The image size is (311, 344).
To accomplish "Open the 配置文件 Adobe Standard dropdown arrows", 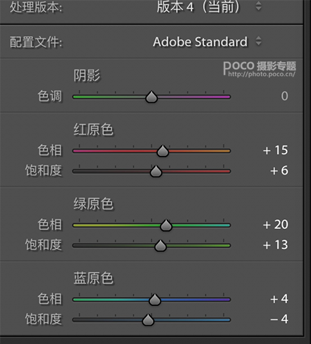I will click(x=259, y=41).
